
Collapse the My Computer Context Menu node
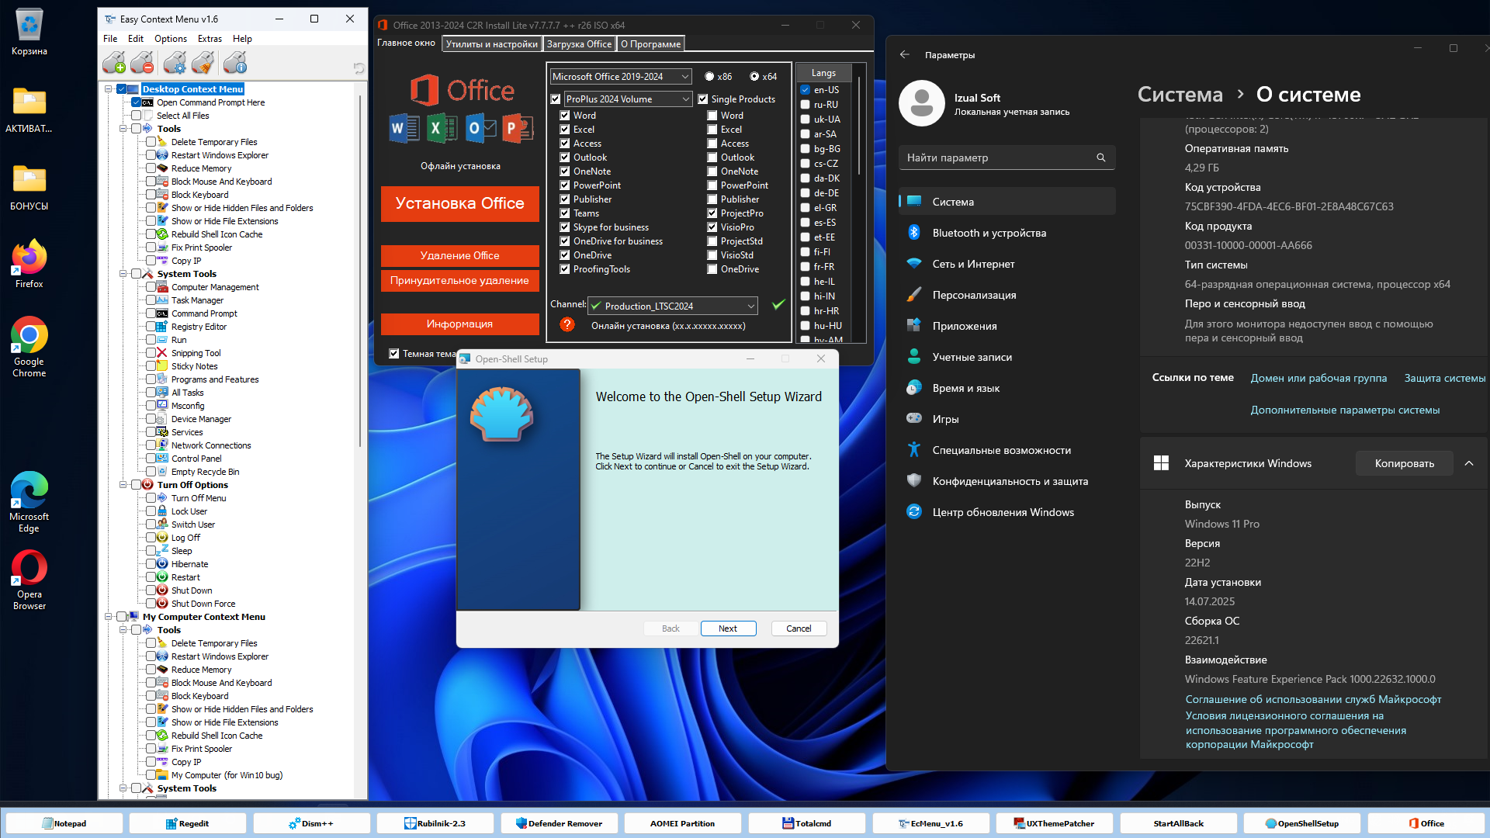point(109,617)
